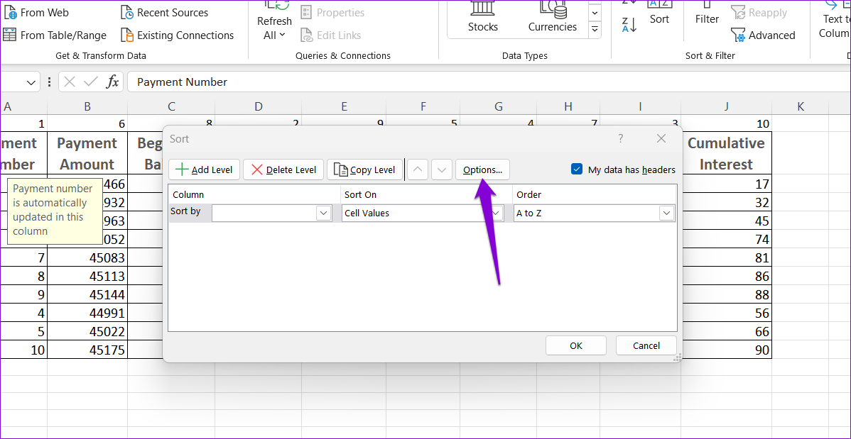
Task: Click the Advanced filter icon
Action: coord(739,35)
